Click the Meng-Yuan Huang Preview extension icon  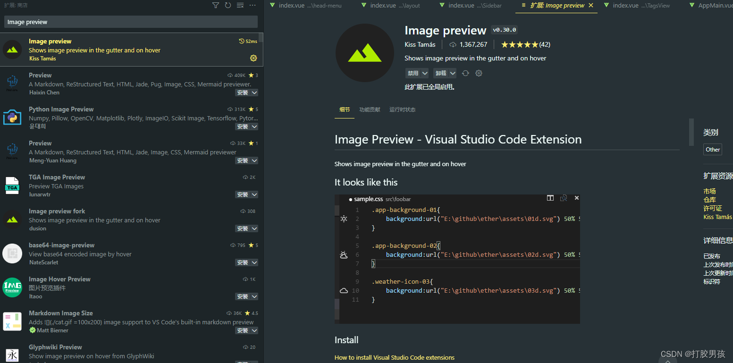tap(12, 152)
